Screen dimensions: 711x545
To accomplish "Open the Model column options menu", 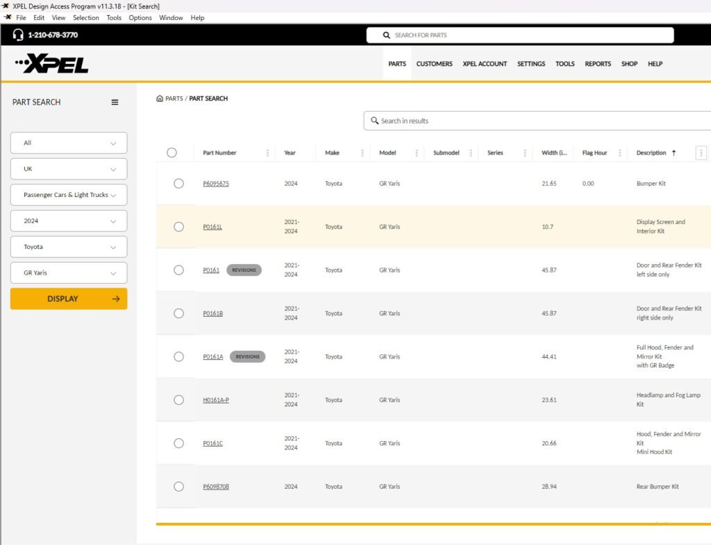I will pyautogui.click(x=417, y=153).
